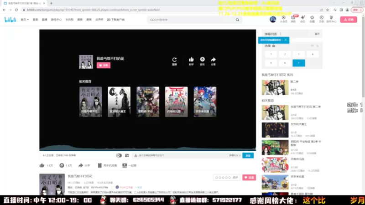Select episode 4
This screenshot has width=365, height=205.
(x=313, y=54)
